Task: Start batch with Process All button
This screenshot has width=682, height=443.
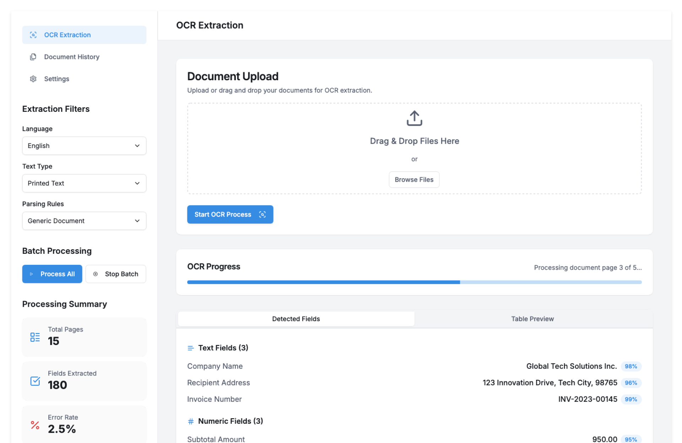Action: pos(52,274)
